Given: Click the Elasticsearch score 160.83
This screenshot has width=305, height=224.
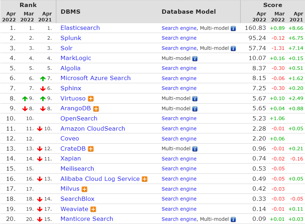Looking at the screenshot, I should [x=255, y=28].
